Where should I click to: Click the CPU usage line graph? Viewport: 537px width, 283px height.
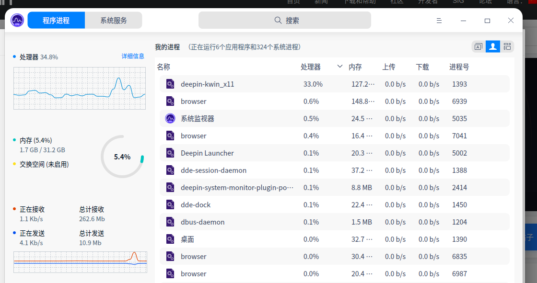(x=80, y=88)
